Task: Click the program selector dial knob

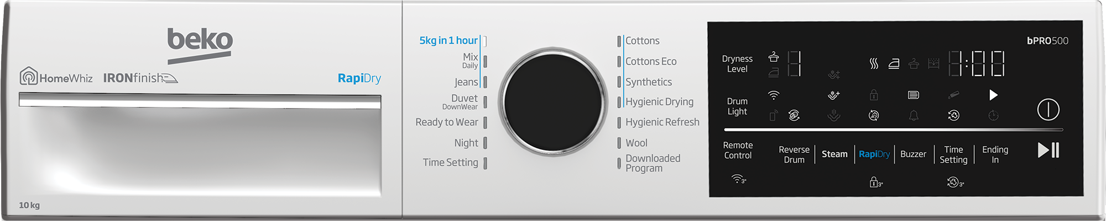Action: (553, 102)
